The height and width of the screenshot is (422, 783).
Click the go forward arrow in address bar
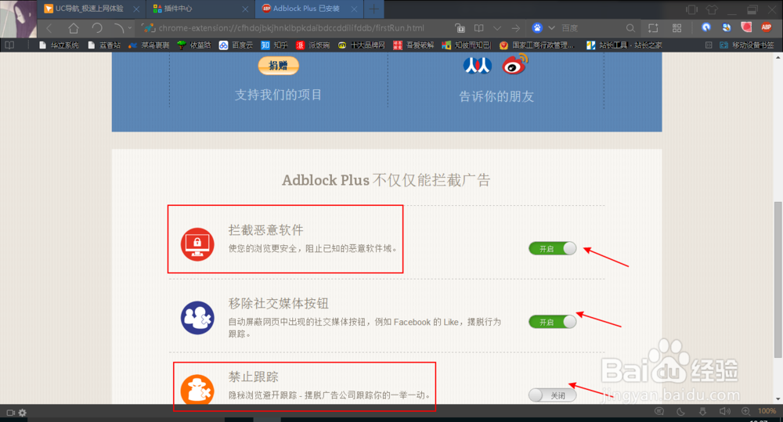[x=515, y=28]
